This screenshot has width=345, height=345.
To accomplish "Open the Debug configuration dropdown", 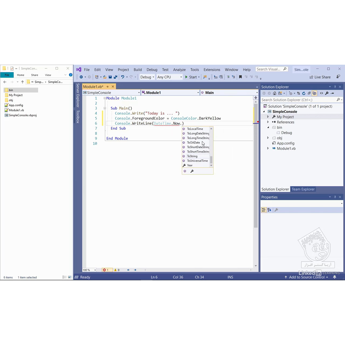I will tap(147, 77).
